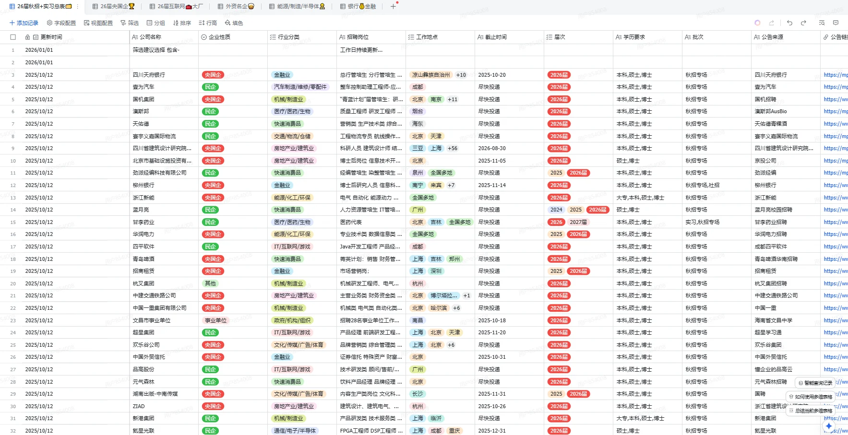Select the 医药代表 position cell

tap(371, 222)
